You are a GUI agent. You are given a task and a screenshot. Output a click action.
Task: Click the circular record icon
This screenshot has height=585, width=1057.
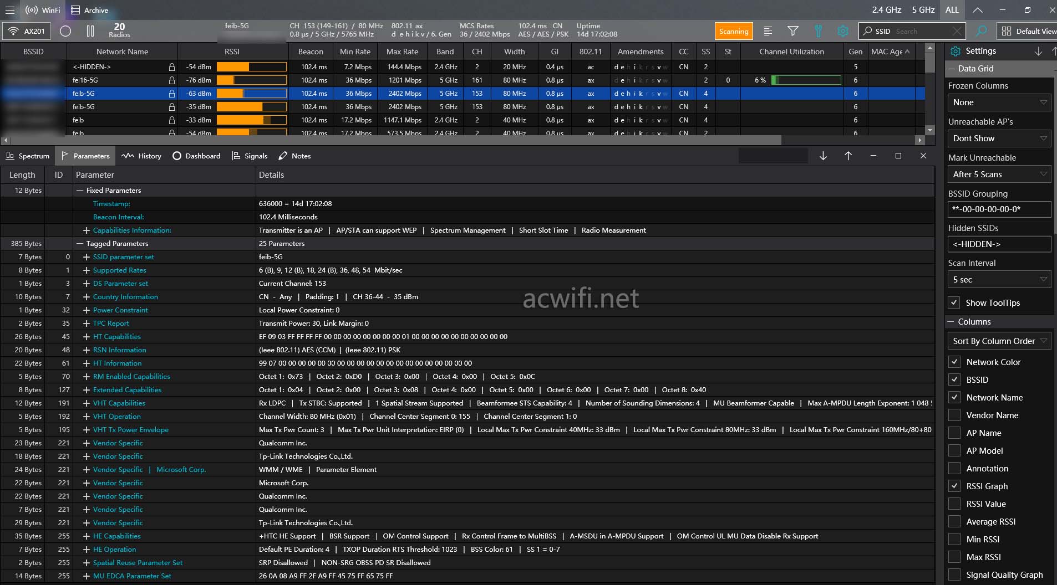coord(65,31)
